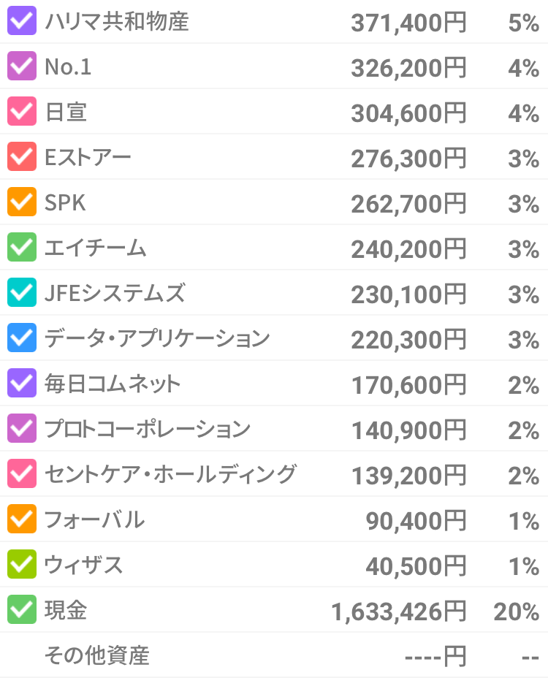This screenshot has height=678, width=548.
Task: Toggle the セントケア・ホールディング checkbox
Action: click(x=21, y=475)
